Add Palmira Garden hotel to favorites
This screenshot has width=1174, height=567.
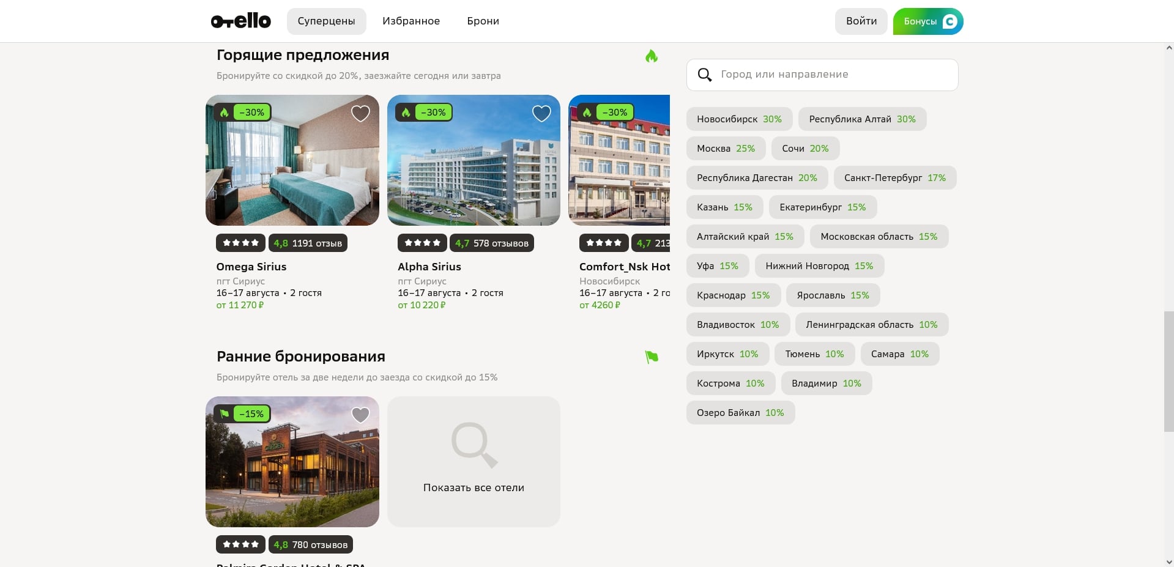pos(360,415)
